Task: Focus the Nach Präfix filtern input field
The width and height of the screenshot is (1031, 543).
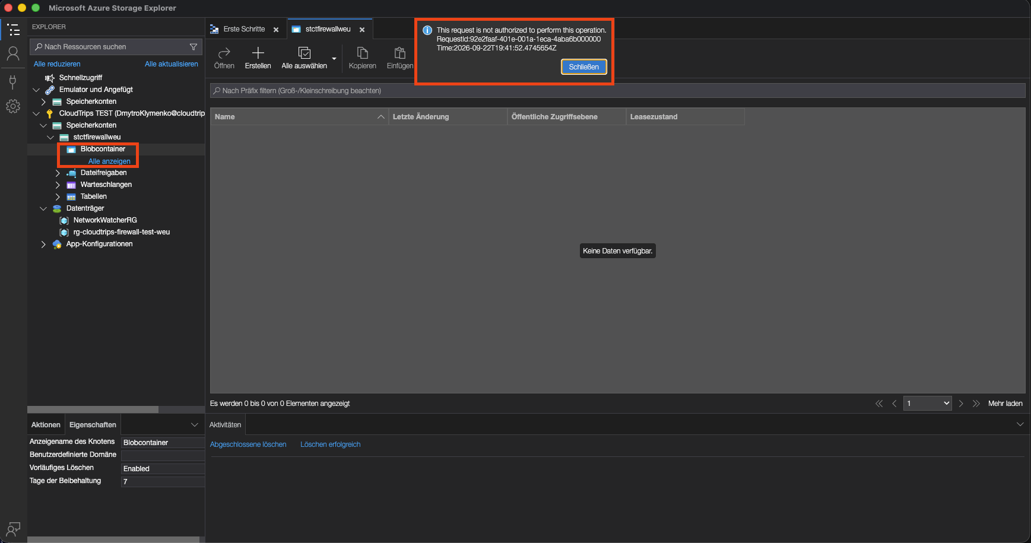Action: tap(617, 91)
